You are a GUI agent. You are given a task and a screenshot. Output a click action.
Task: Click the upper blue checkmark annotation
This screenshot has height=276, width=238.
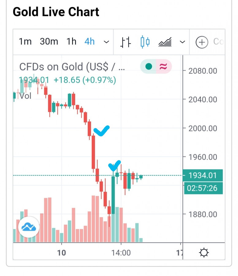pos(101,131)
